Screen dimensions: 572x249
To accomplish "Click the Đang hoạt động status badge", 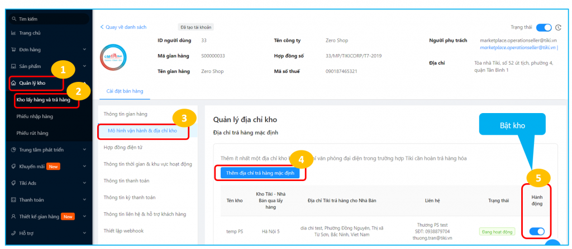I will 497,232.
